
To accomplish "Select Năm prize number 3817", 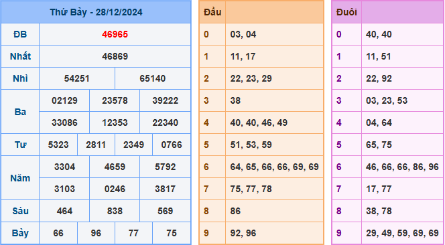I will coord(166,189).
